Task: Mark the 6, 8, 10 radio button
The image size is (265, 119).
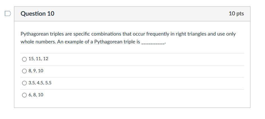Action: tap(24, 95)
